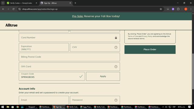
Task: Click the ESP language indicator
Action: click(174, 107)
